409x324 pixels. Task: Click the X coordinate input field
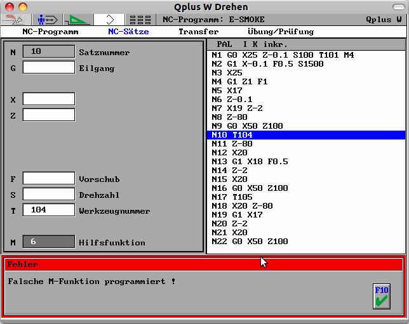[x=49, y=99]
